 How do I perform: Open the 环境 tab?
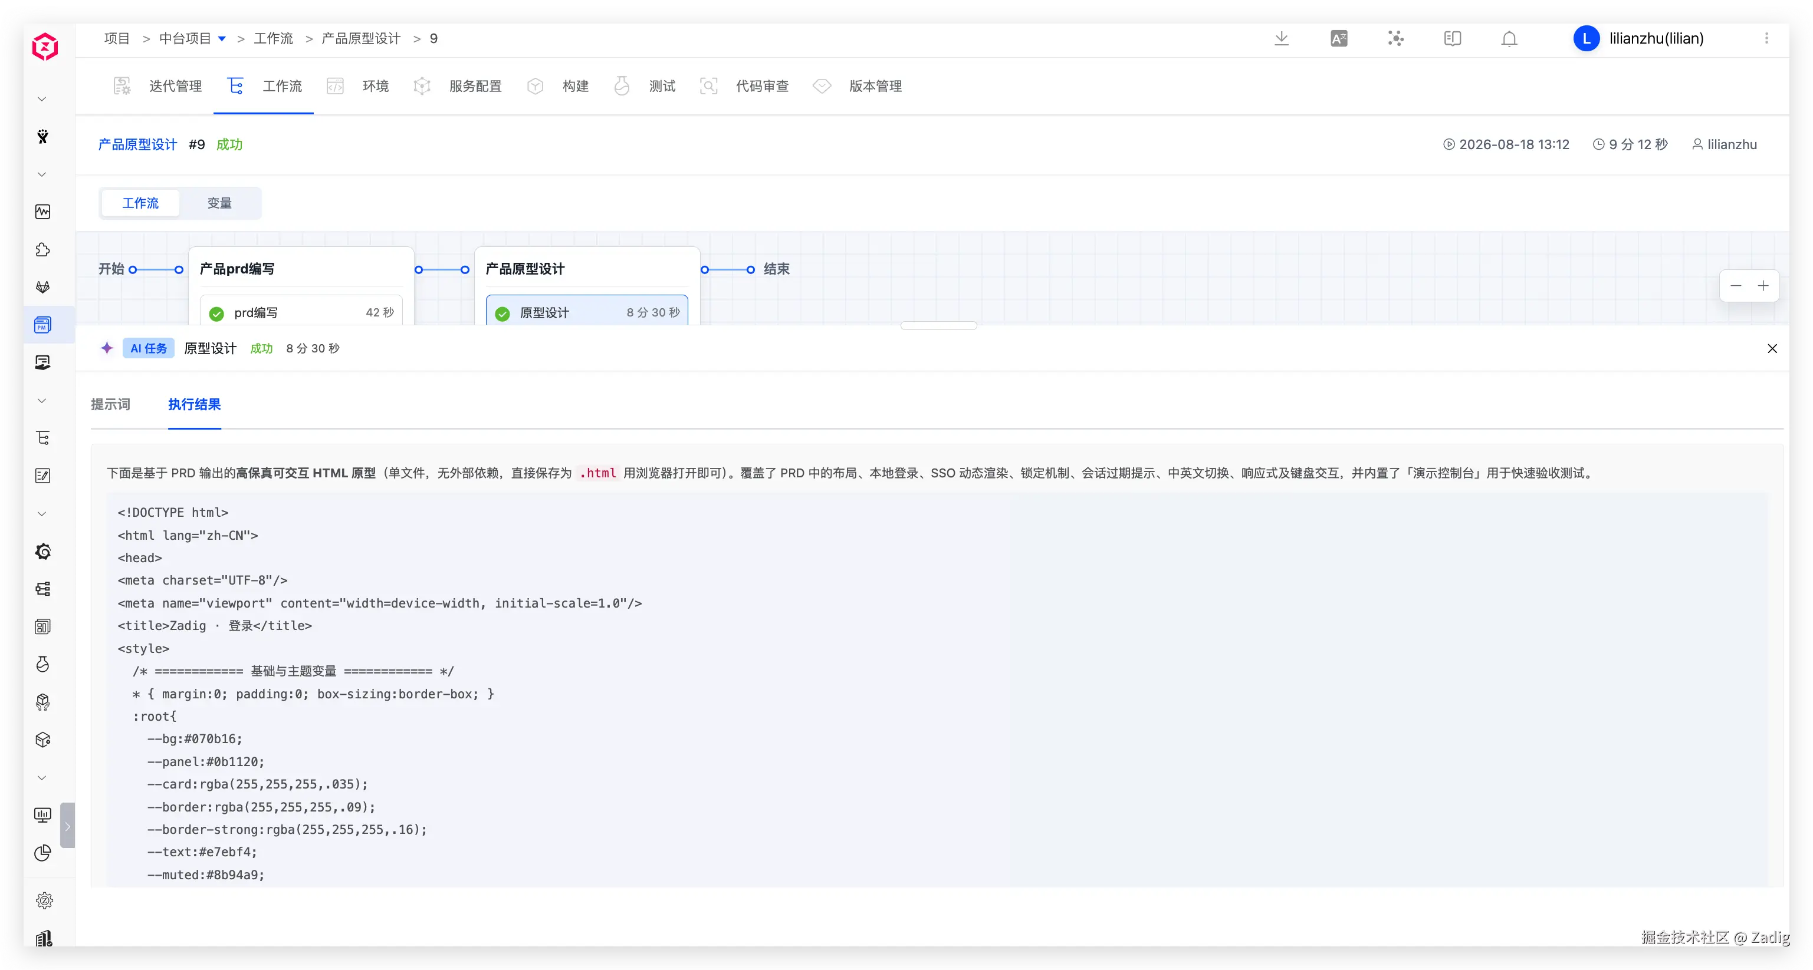tap(357, 87)
